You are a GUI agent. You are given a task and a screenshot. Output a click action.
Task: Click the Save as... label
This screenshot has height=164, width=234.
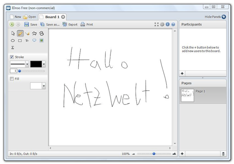point(53,25)
